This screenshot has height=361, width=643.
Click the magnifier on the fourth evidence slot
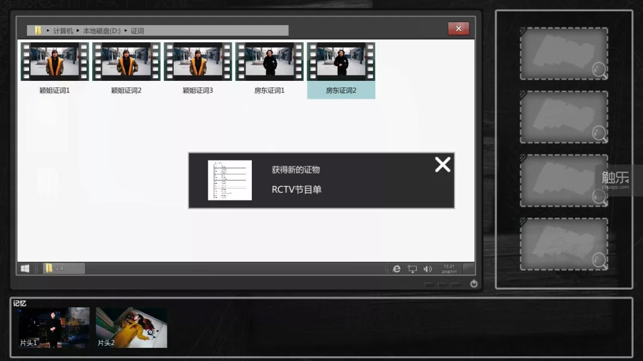(600, 260)
